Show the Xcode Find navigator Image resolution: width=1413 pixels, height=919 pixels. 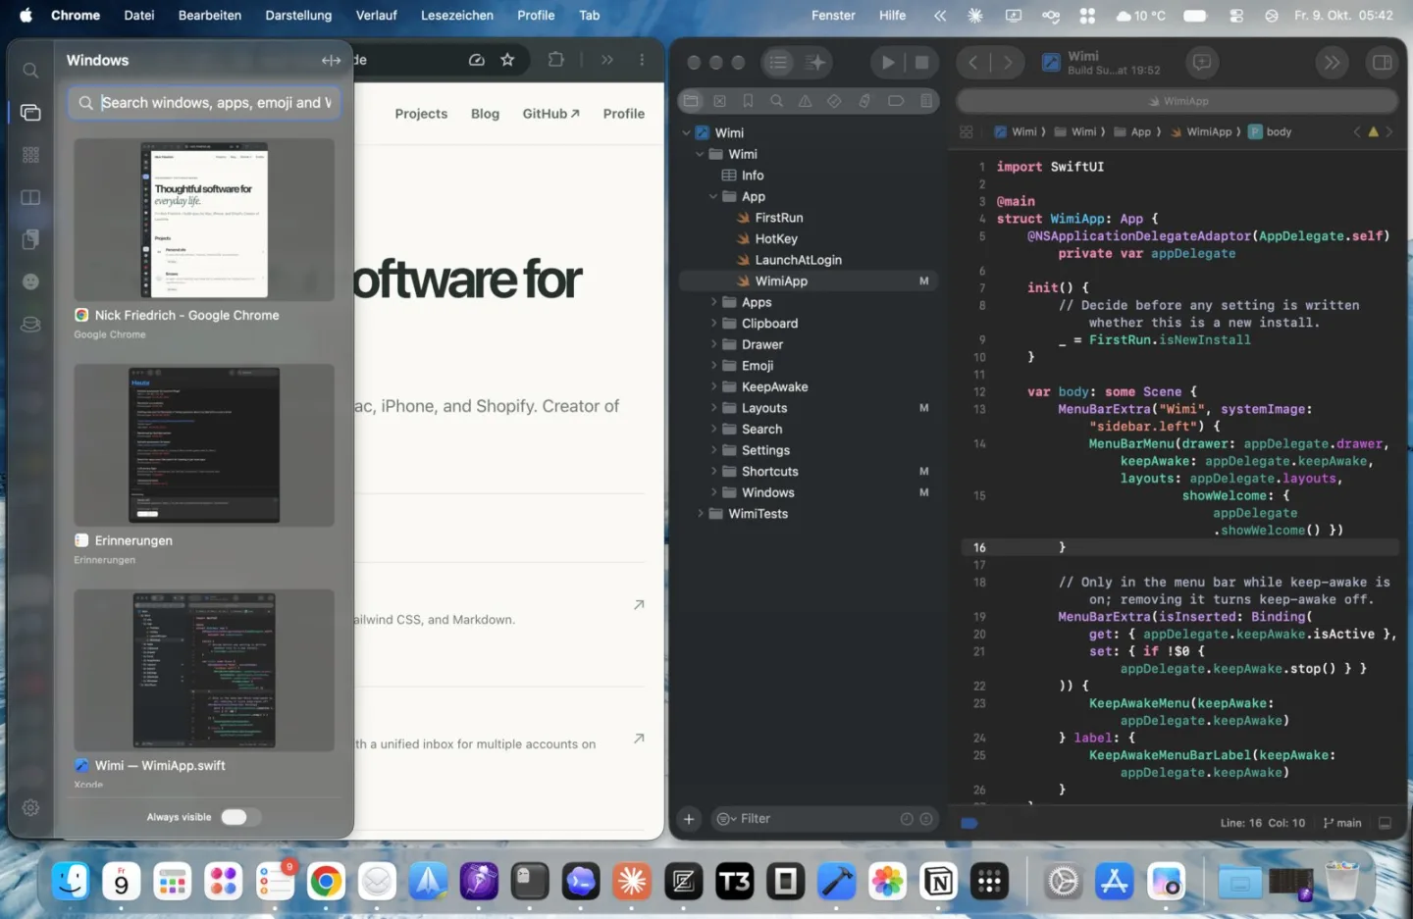click(776, 101)
